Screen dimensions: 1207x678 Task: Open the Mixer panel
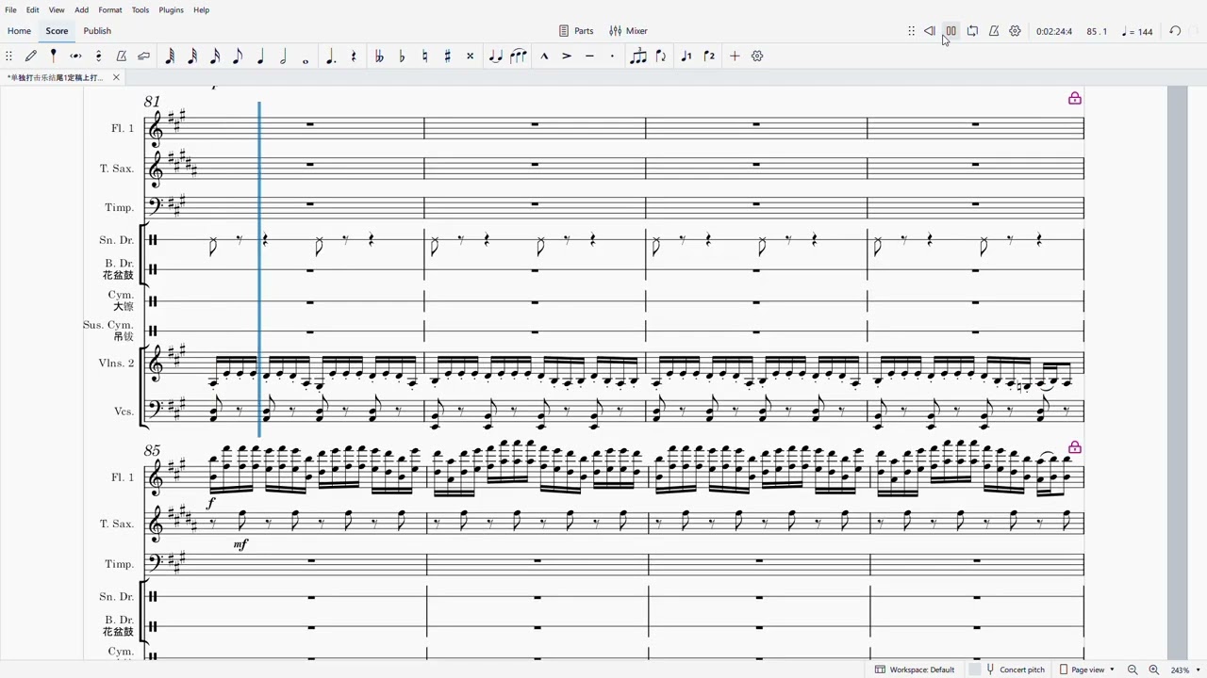coord(628,31)
